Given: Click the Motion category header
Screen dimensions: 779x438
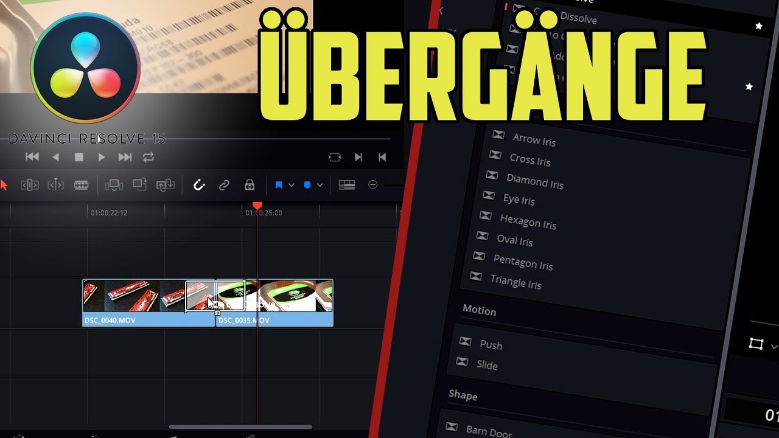Looking at the screenshot, I should (x=479, y=311).
